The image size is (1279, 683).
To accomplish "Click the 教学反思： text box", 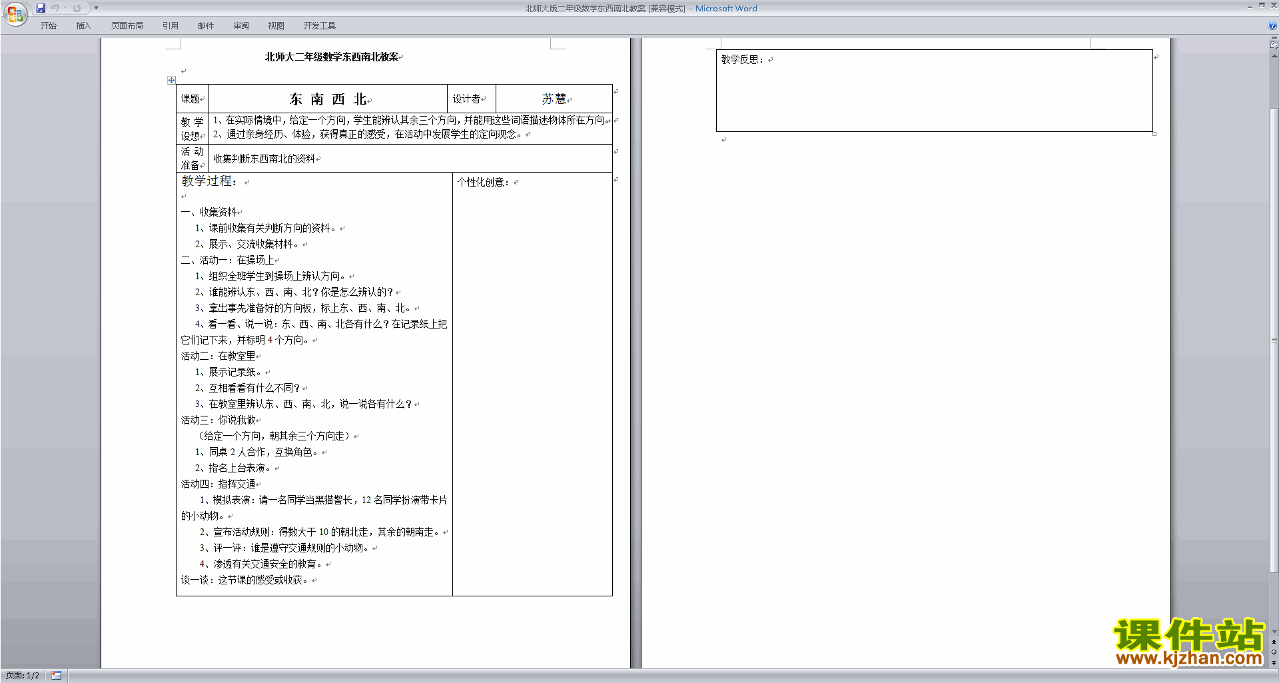I will pos(934,91).
